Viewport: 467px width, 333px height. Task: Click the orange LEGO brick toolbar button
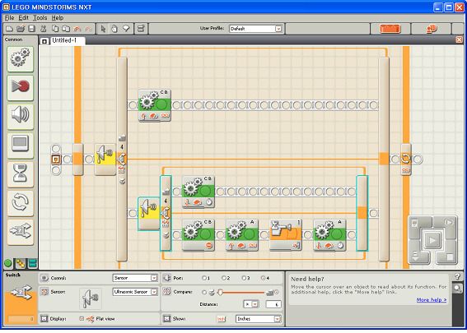[x=390, y=29]
